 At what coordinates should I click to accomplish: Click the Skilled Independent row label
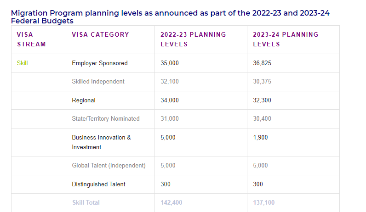(x=98, y=82)
